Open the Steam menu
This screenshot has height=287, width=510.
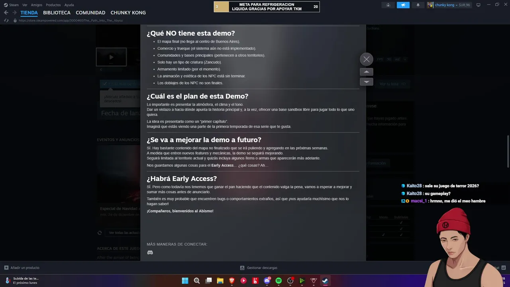(x=11, y=5)
